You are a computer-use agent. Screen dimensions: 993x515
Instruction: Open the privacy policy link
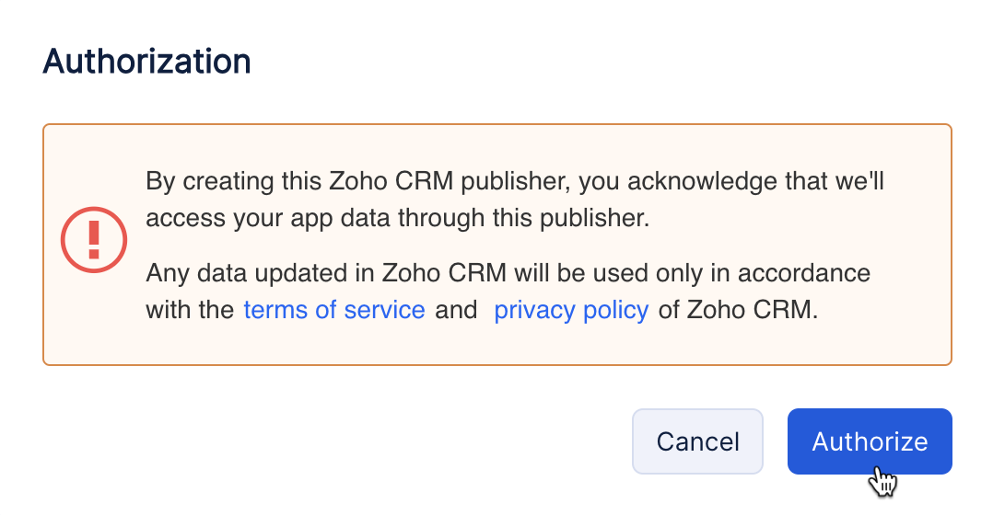coord(571,310)
